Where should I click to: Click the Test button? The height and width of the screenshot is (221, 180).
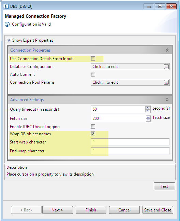pos(164,186)
